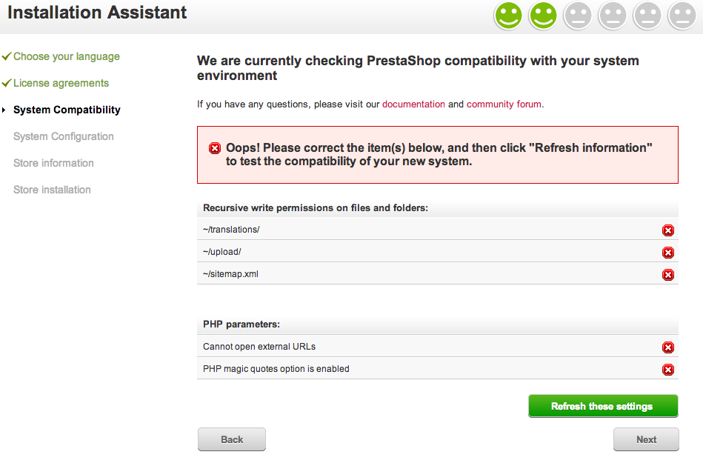Click the second green smiley step icon
703x466 pixels.
click(543, 16)
